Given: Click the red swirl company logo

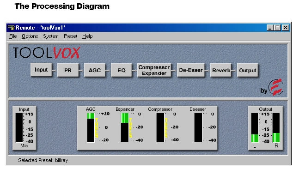Looking at the screenshot, I should pos(276,87).
